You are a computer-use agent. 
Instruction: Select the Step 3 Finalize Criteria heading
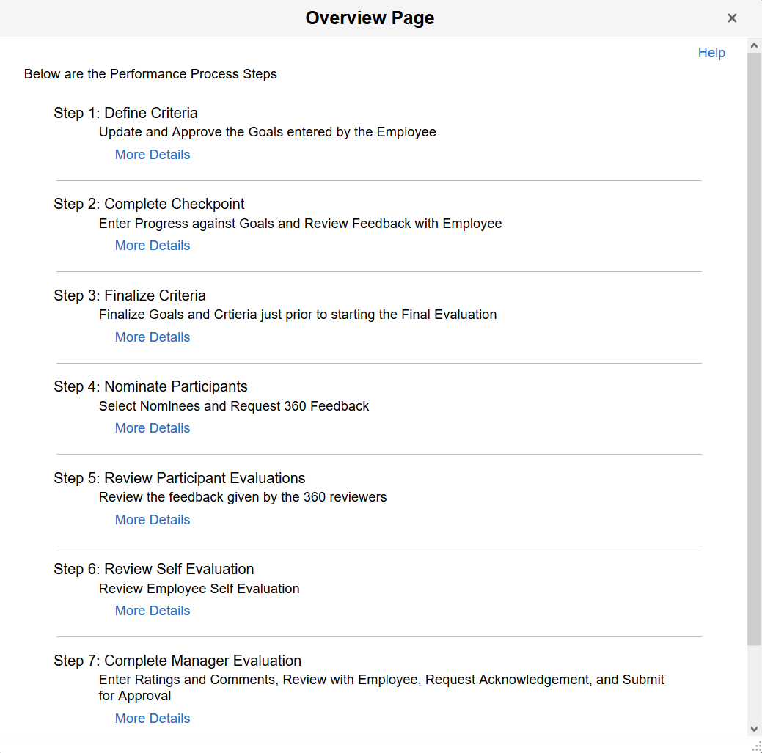pos(130,295)
